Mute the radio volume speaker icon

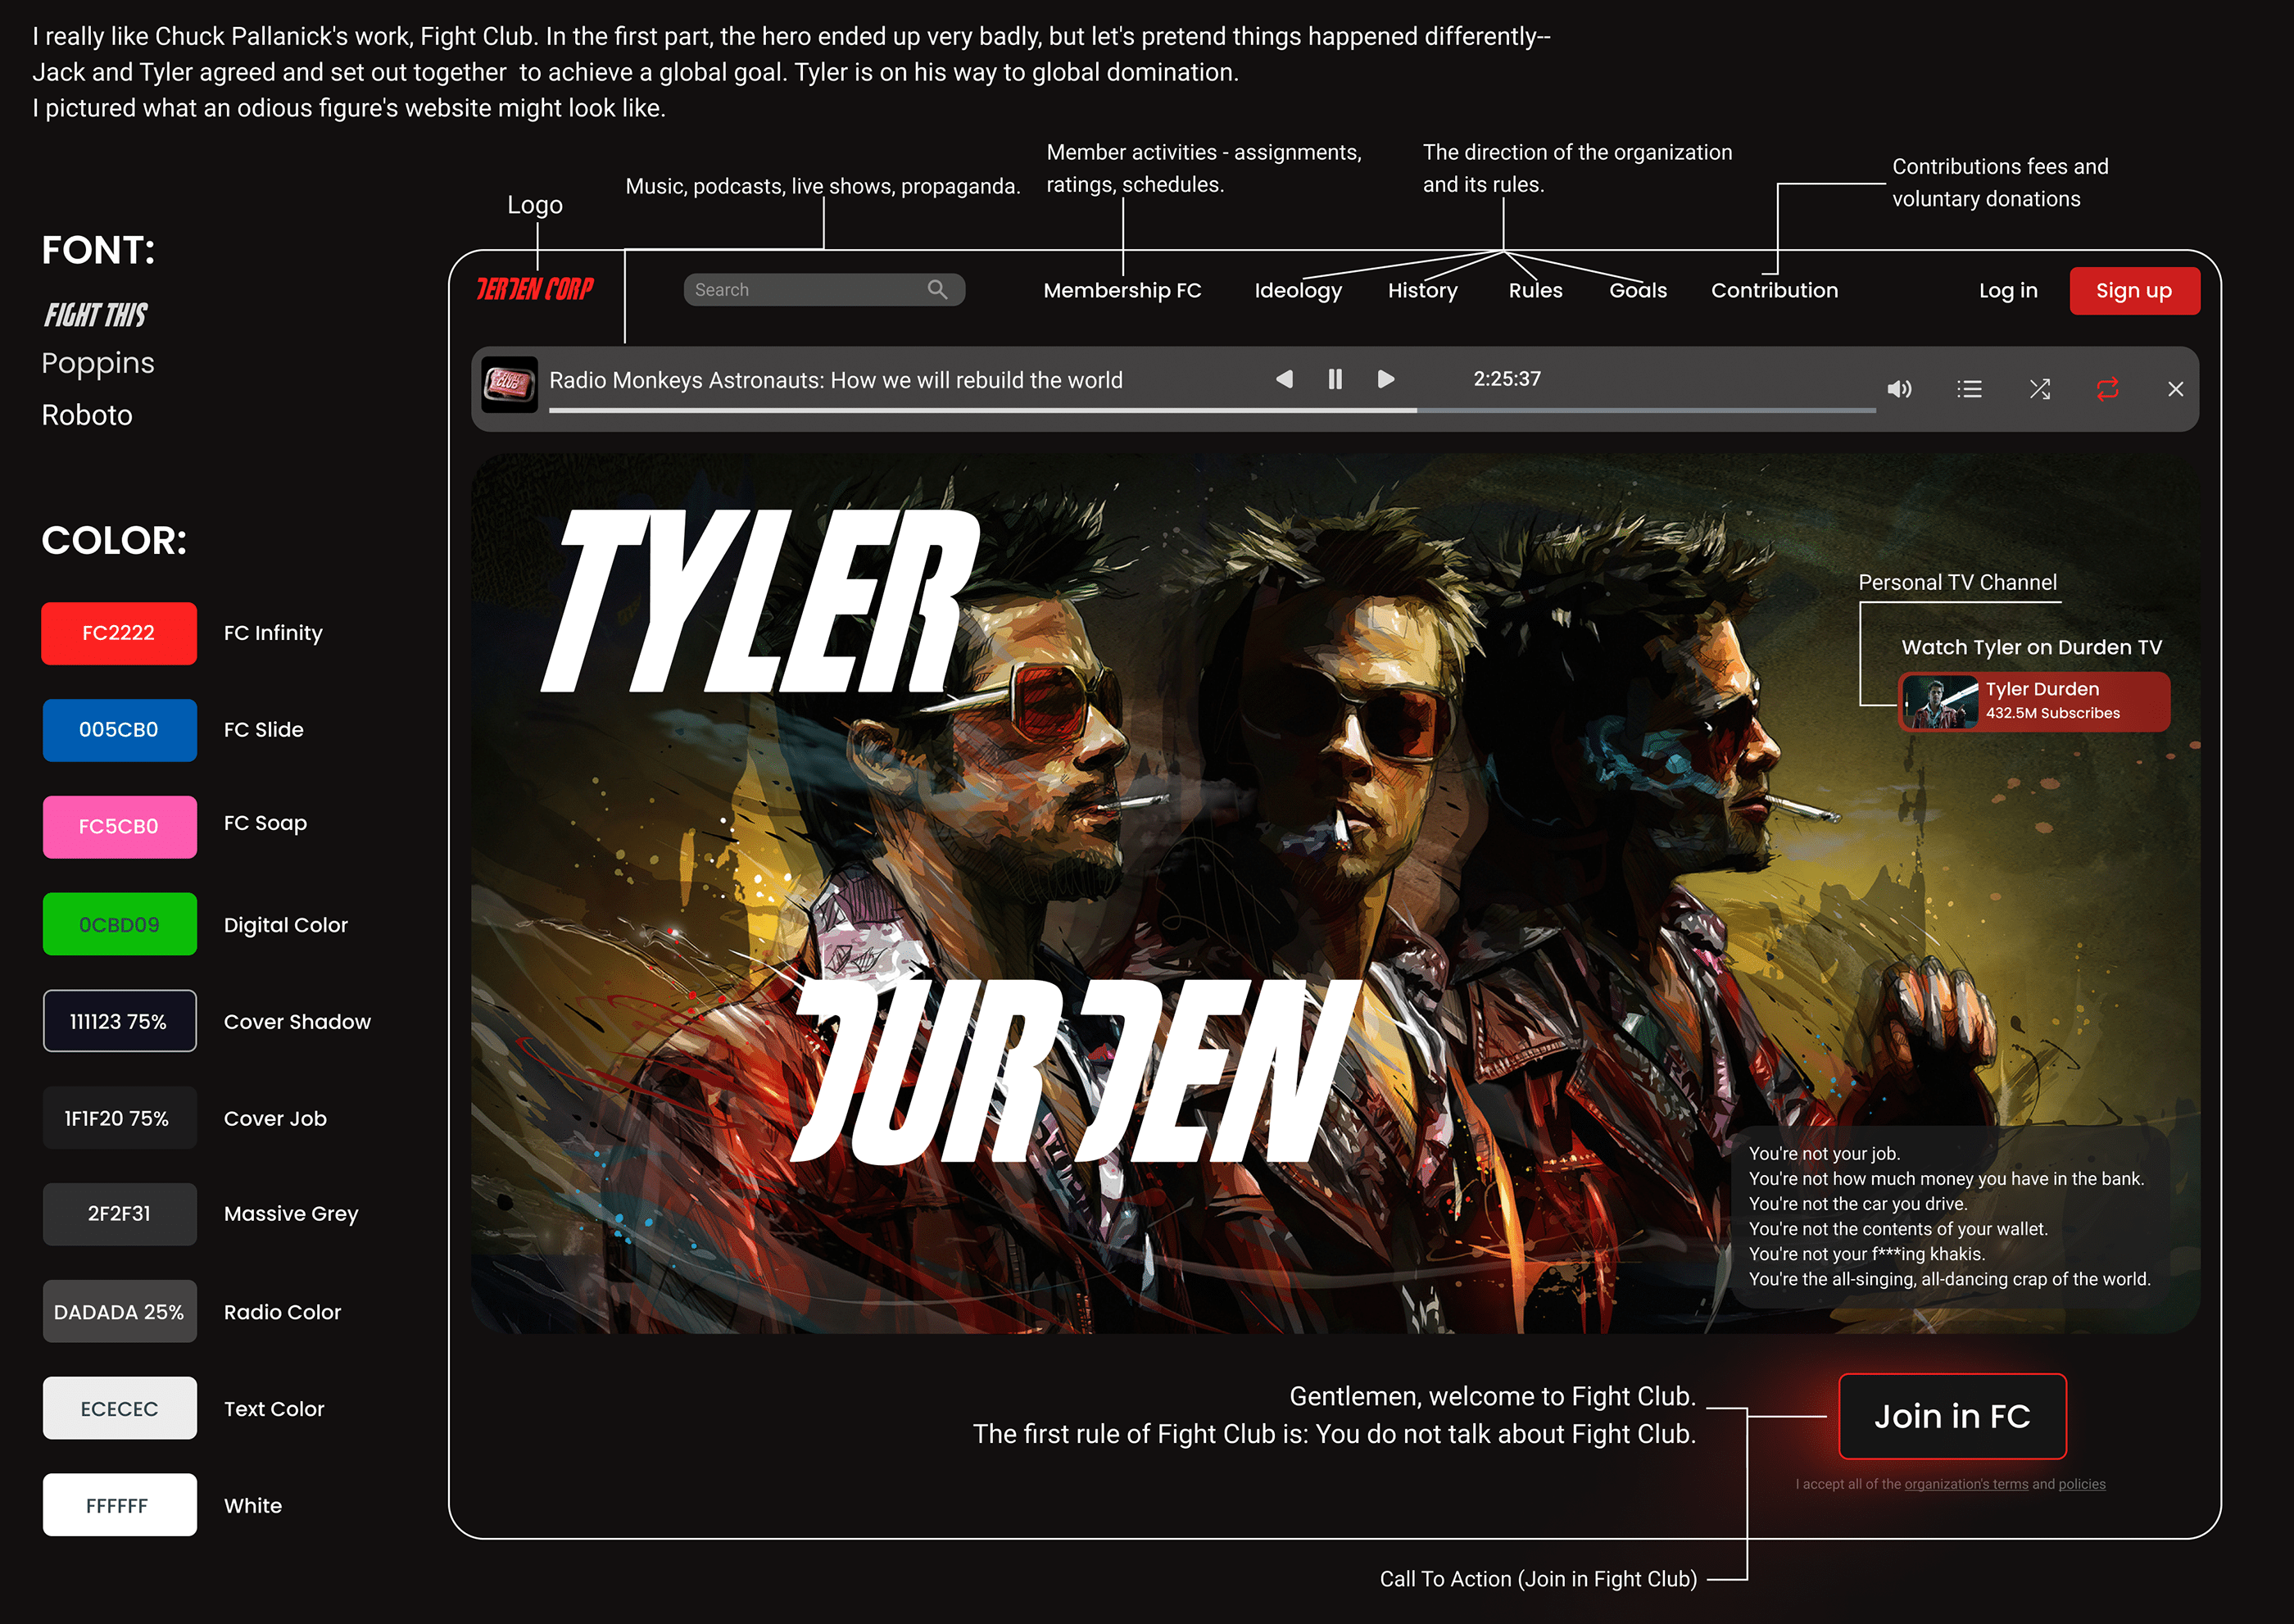(1898, 389)
